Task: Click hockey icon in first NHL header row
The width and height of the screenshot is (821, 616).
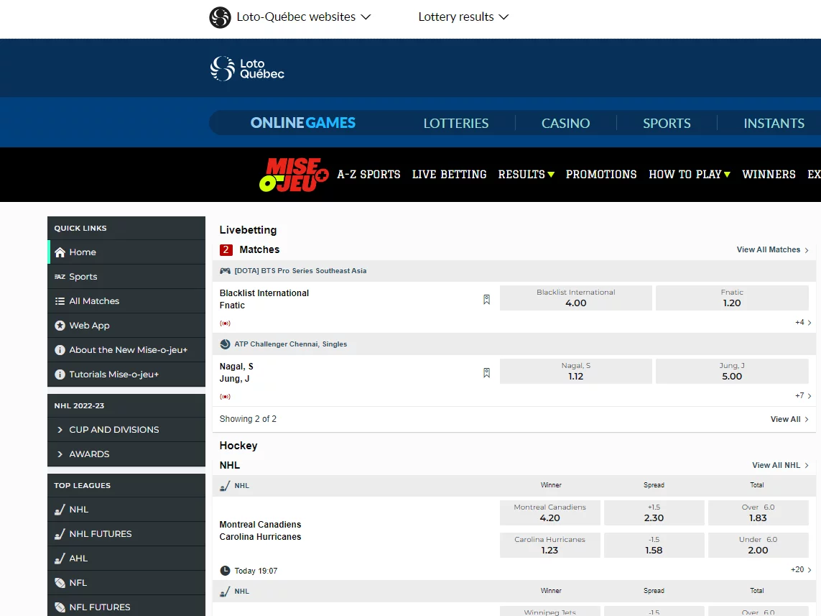Action: [225, 486]
